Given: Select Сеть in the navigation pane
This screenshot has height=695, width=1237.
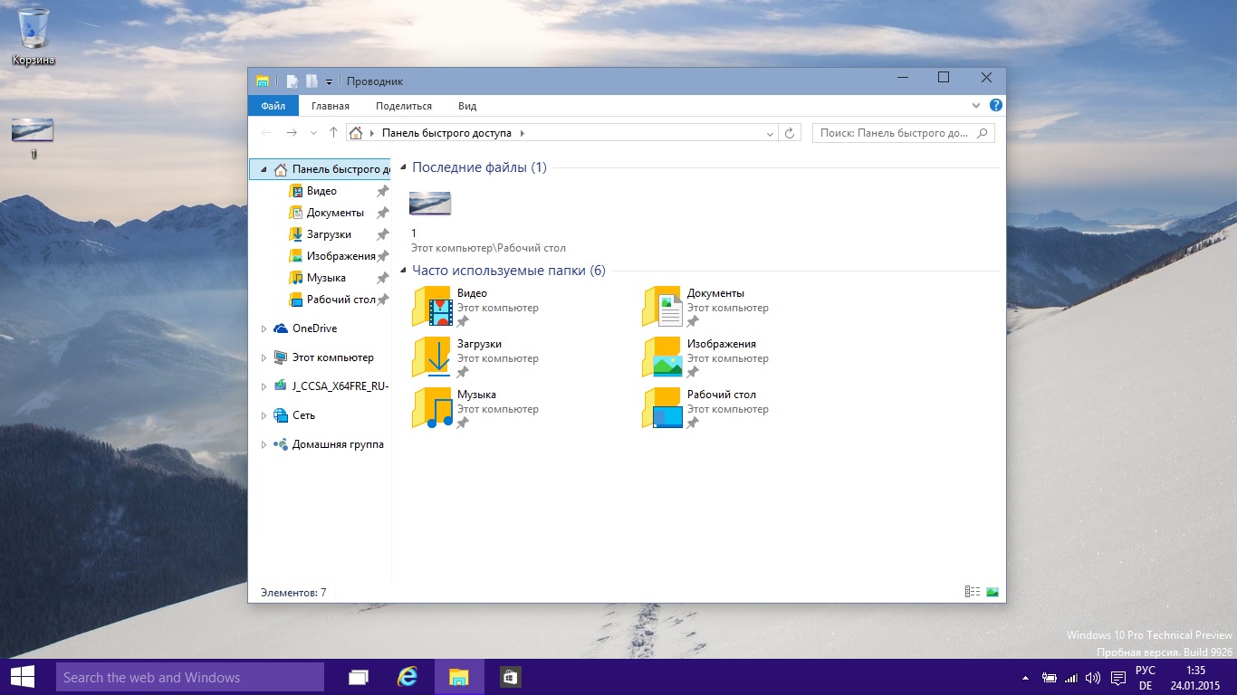Looking at the screenshot, I should pyautogui.click(x=303, y=415).
